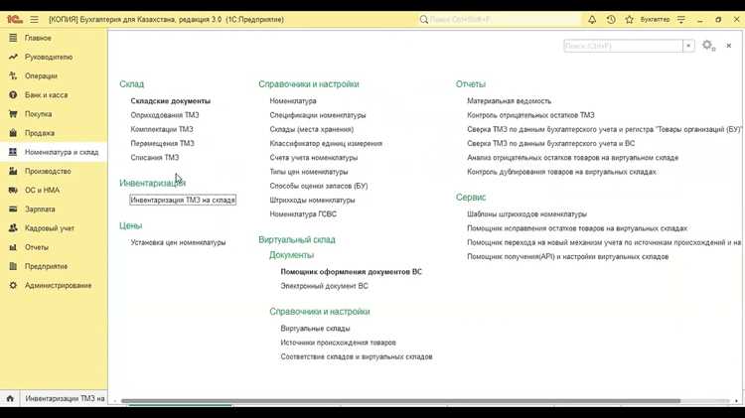Click the Администрирование gear icon
Screen dimensions: 745x418
point(13,285)
